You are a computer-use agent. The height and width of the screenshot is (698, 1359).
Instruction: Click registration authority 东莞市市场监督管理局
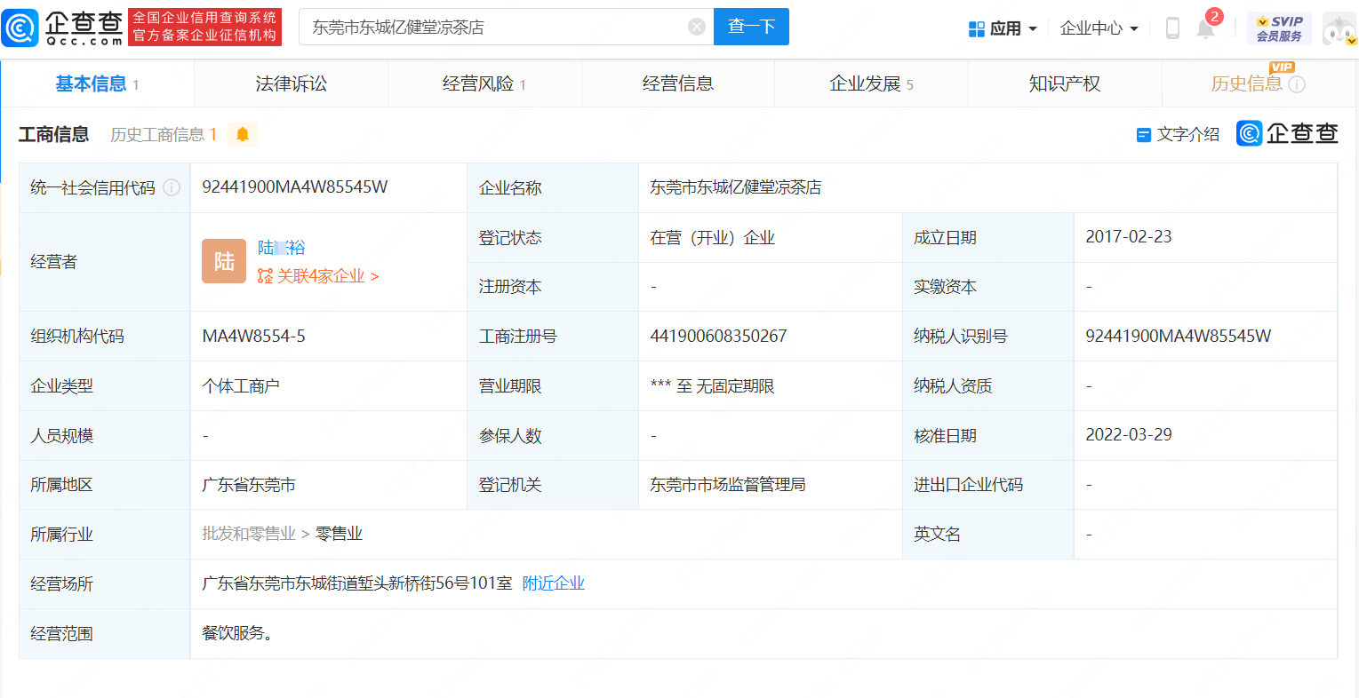click(x=728, y=485)
